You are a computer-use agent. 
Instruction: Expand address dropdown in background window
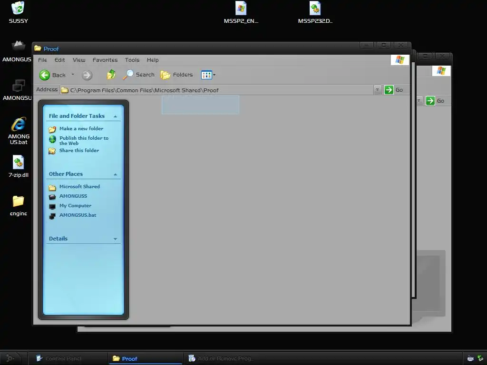click(419, 101)
